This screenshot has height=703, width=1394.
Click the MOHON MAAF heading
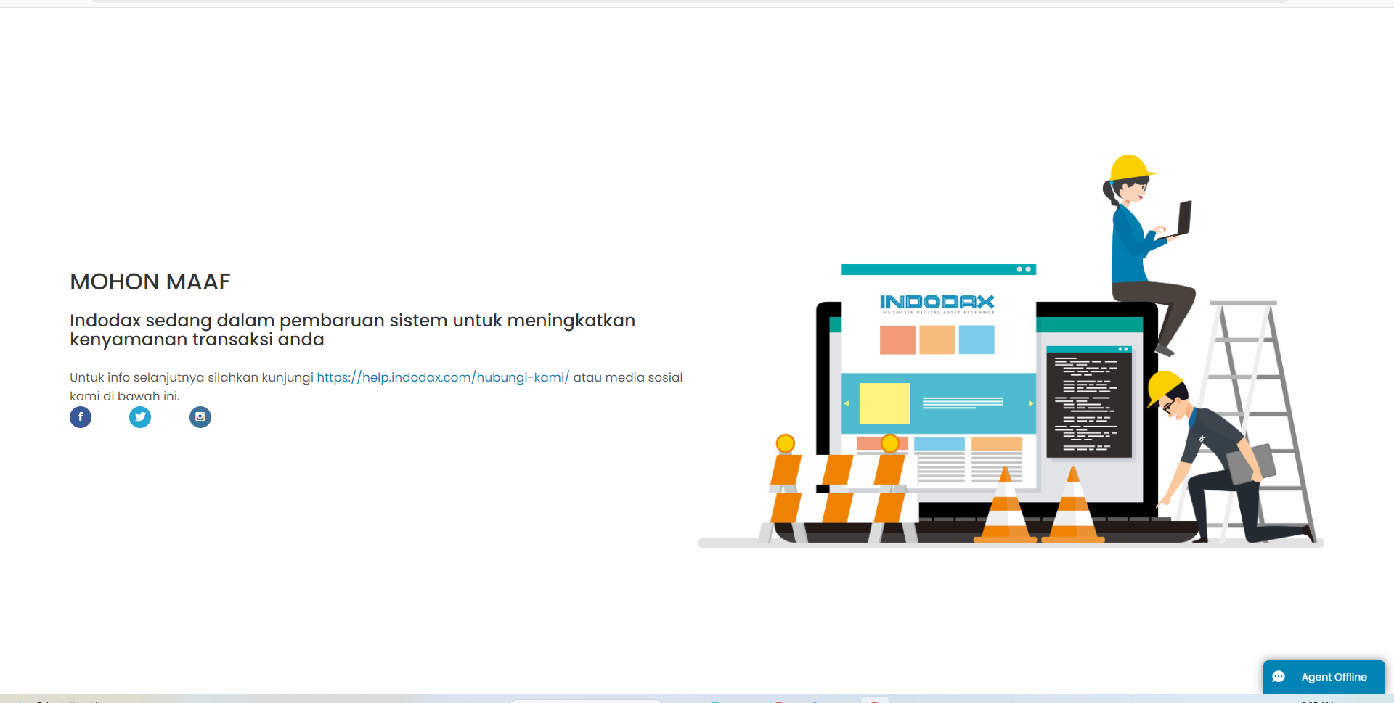[150, 281]
